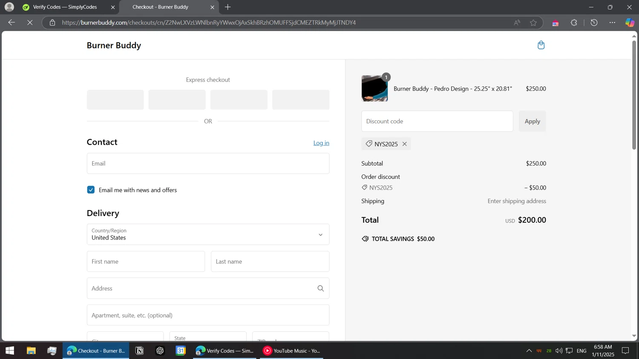Focus the Apartment, suite optional field
This screenshot has height=359, width=639.
pos(208,315)
